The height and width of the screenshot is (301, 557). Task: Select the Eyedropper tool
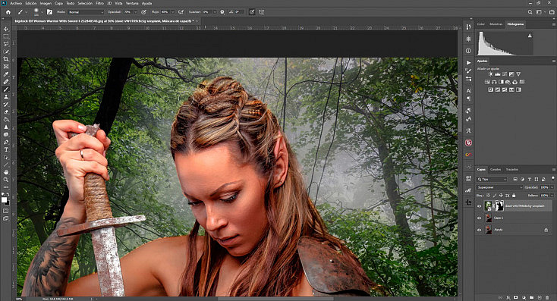tap(5, 74)
